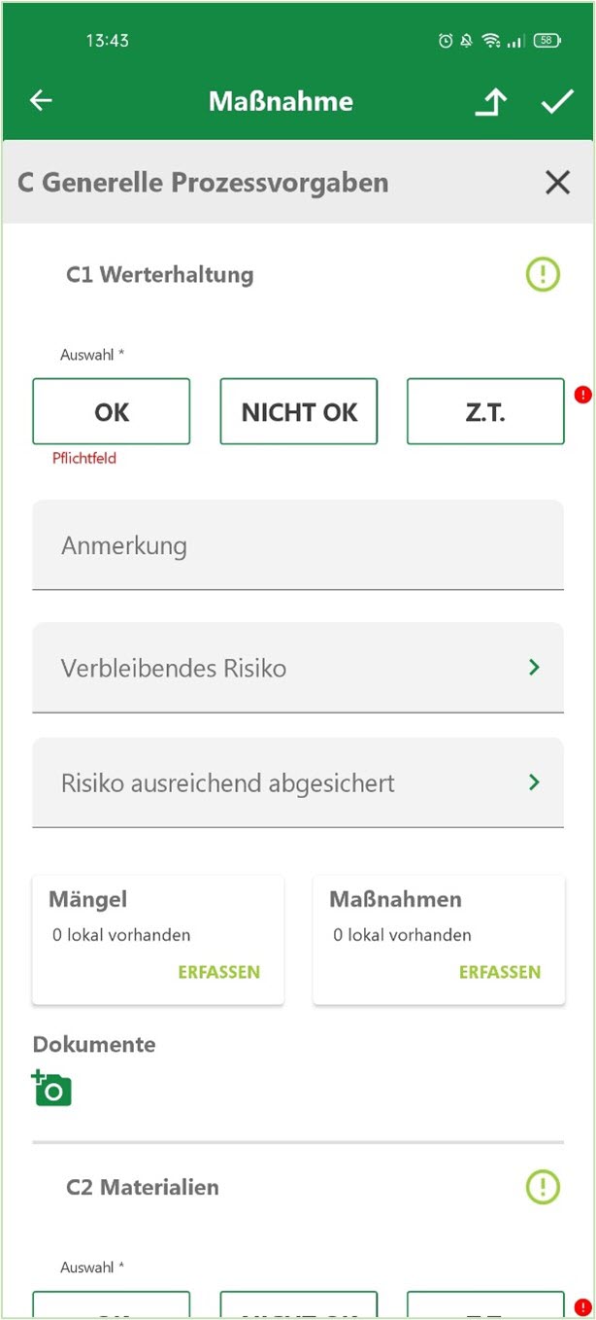Expand Risiko ausreichend abgesichert
596x1320 pixels.
click(x=298, y=782)
